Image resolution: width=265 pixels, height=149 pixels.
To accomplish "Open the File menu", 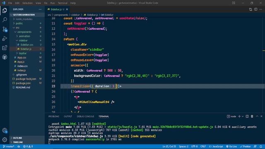I will pyautogui.click(x=10, y=3).
